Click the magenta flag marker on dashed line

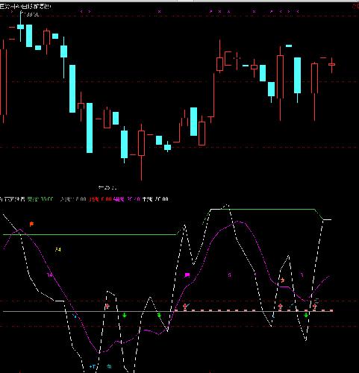click(x=187, y=275)
